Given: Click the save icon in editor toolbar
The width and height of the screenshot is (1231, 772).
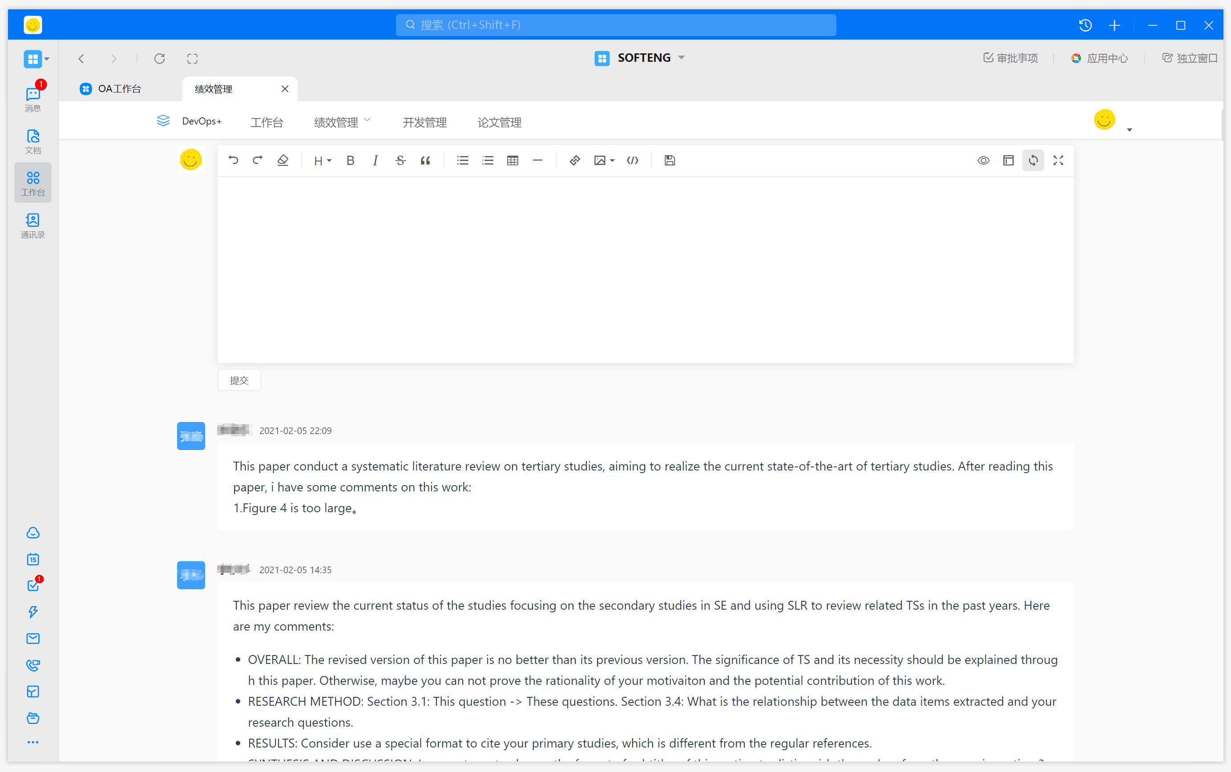Looking at the screenshot, I should pos(670,161).
